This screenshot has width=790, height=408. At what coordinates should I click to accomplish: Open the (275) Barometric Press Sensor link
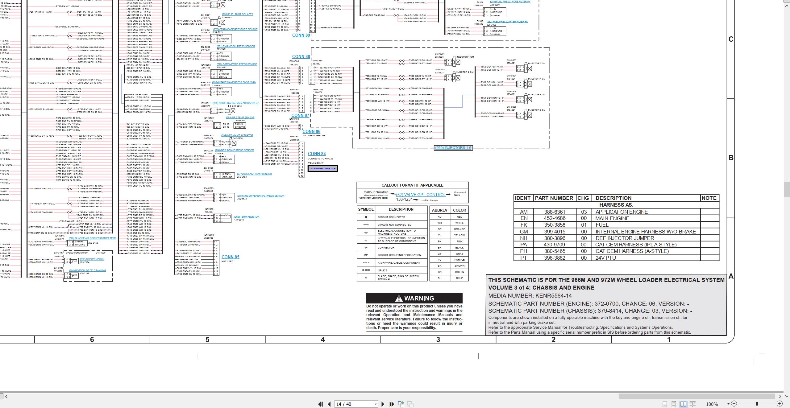(x=237, y=64)
